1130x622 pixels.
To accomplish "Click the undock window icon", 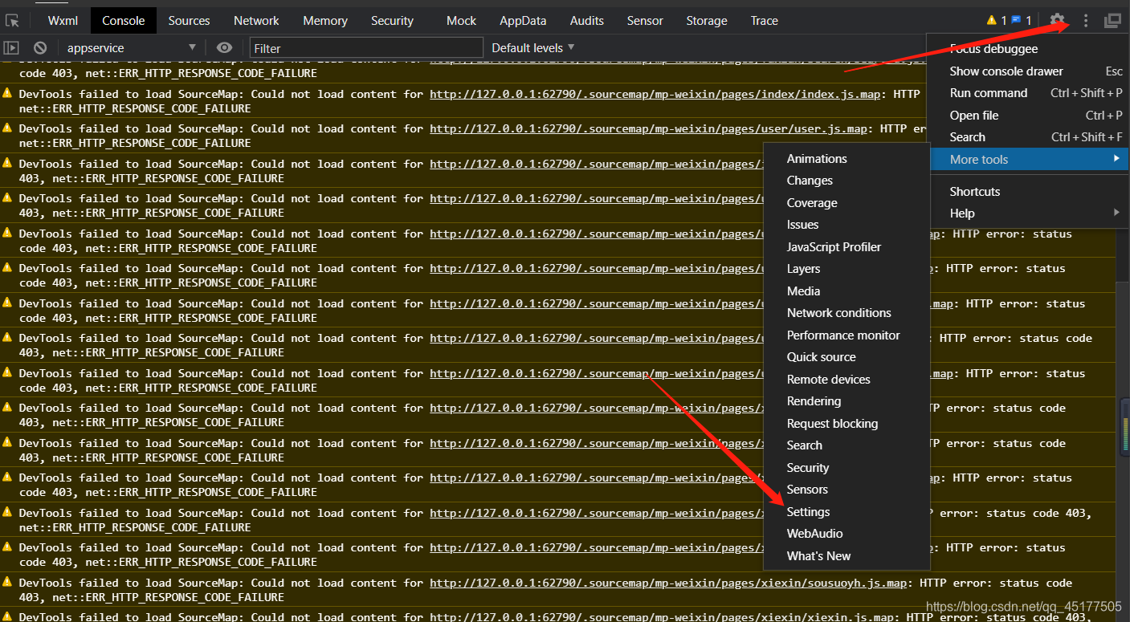I will pos(1112,21).
